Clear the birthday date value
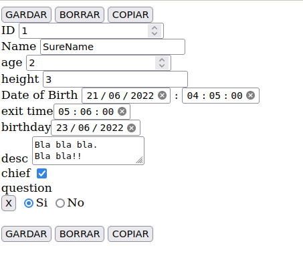 131,128
